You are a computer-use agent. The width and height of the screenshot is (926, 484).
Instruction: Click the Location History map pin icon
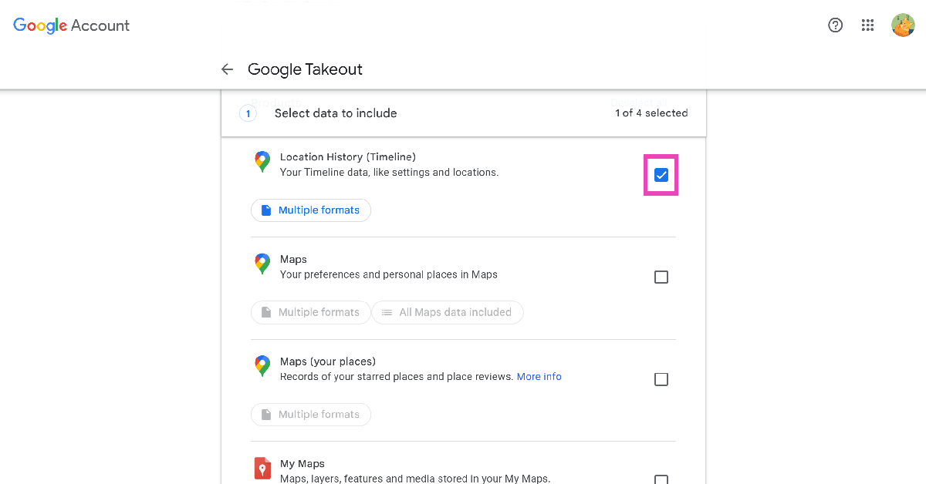[x=262, y=162]
